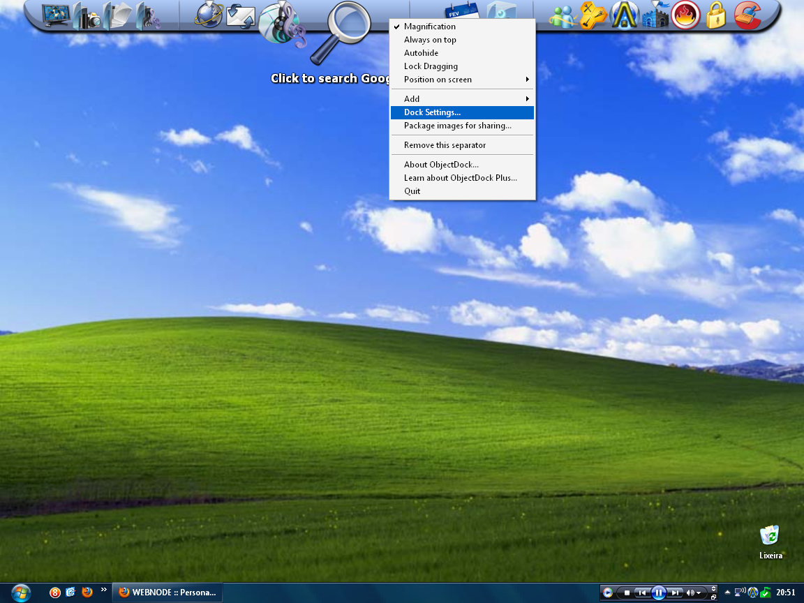Toggle Lock Dragging in context menu
Image resolution: width=804 pixels, height=603 pixels.
431,66
